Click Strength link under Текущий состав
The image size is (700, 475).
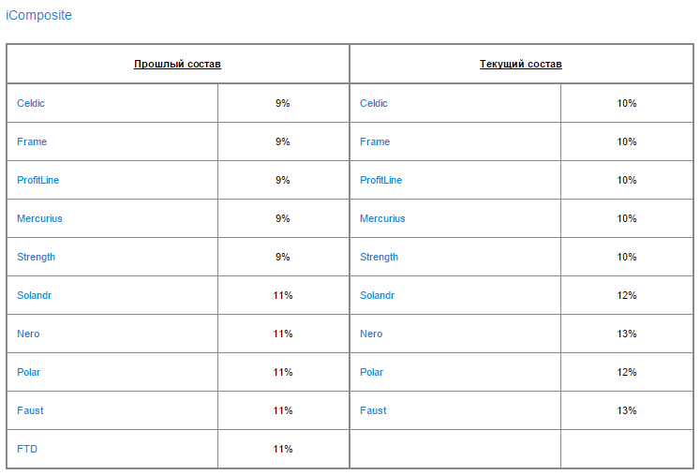[x=379, y=257]
